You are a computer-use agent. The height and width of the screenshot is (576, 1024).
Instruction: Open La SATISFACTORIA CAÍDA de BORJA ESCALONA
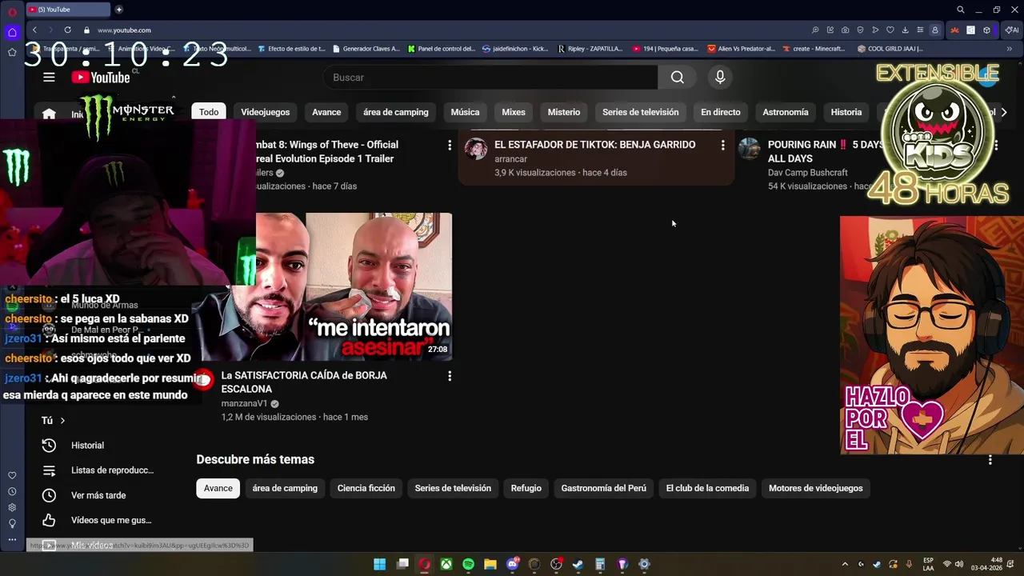[304, 382]
